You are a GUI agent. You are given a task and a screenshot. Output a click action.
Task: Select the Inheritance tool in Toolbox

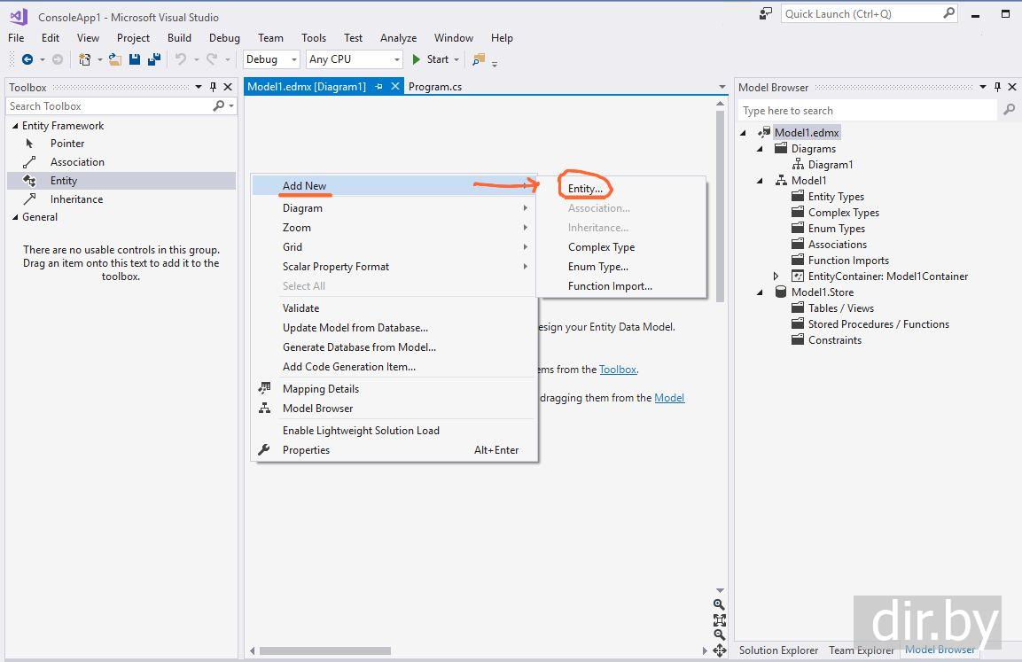(76, 199)
